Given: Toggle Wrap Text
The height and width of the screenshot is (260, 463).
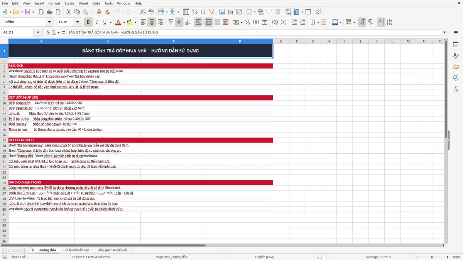Looking at the screenshot, I should pyautogui.click(x=198, y=22).
